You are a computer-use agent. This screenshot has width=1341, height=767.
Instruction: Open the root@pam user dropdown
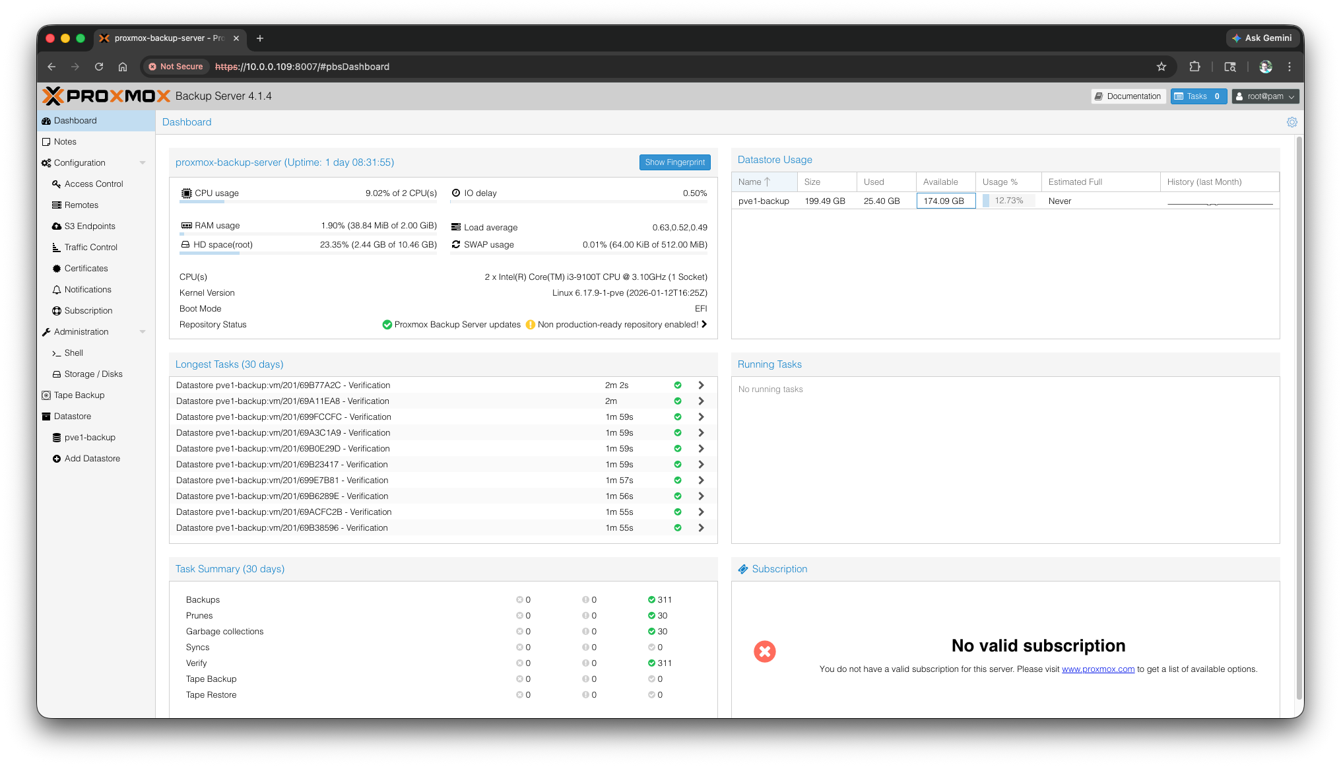coord(1265,96)
